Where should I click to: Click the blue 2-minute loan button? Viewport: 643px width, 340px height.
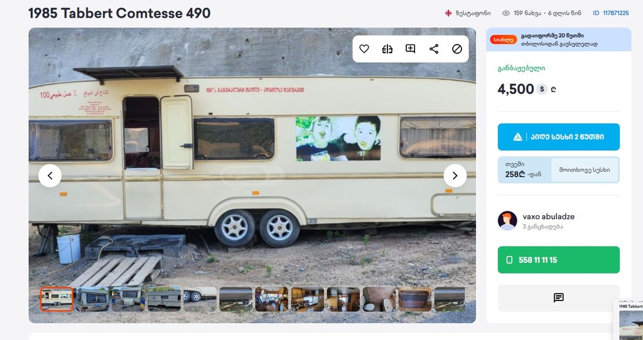pyautogui.click(x=558, y=137)
